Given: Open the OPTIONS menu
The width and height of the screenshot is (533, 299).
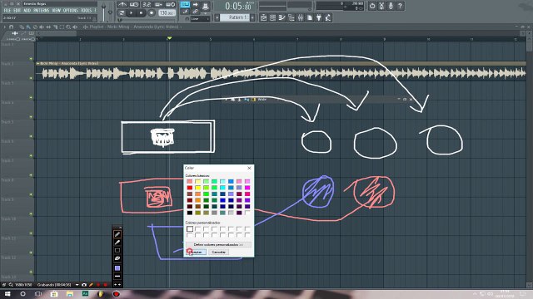Looking at the screenshot, I should 71,11.
